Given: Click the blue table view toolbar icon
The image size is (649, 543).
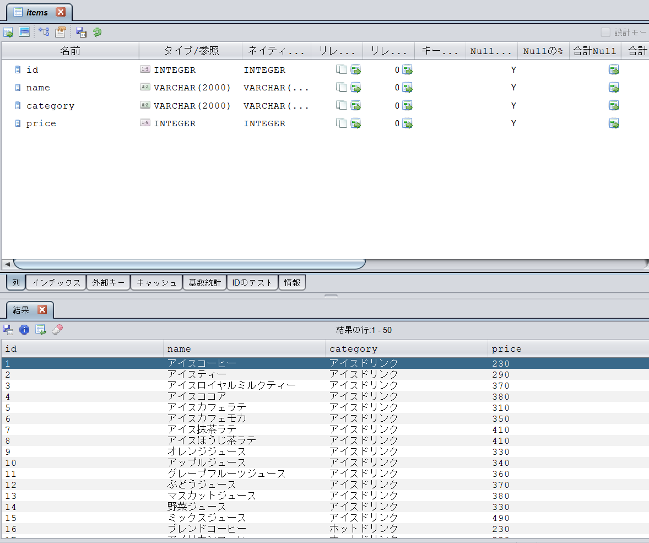Looking at the screenshot, I should coord(24,32).
